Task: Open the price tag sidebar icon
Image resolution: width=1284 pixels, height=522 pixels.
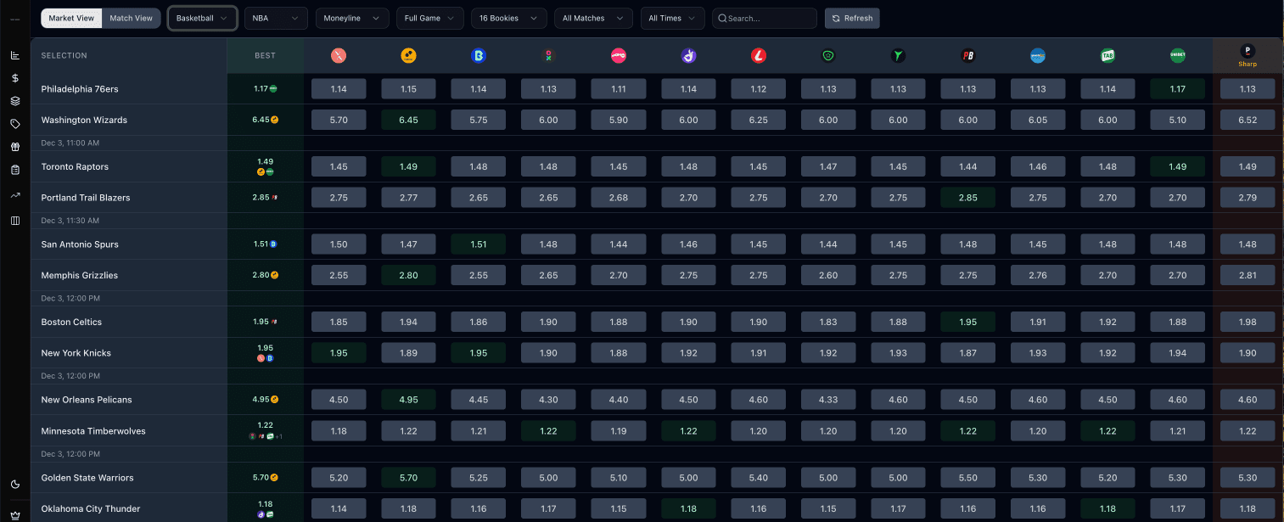Action: pyautogui.click(x=14, y=124)
